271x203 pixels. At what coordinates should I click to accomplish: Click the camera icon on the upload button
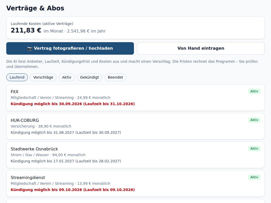(x=30, y=48)
